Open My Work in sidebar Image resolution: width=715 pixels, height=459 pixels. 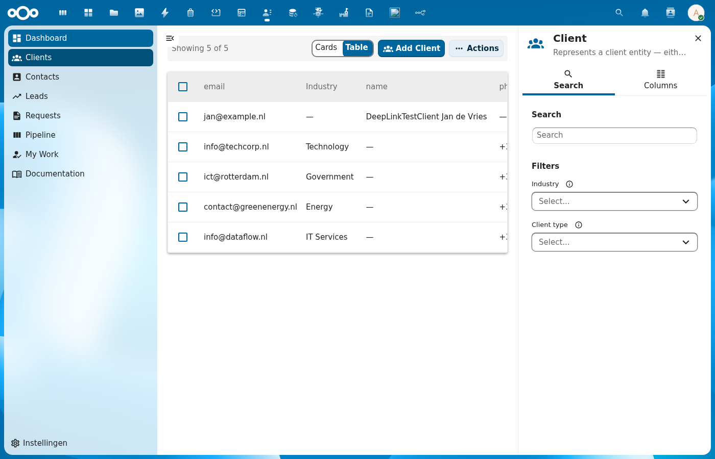pyautogui.click(x=81, y=155)
